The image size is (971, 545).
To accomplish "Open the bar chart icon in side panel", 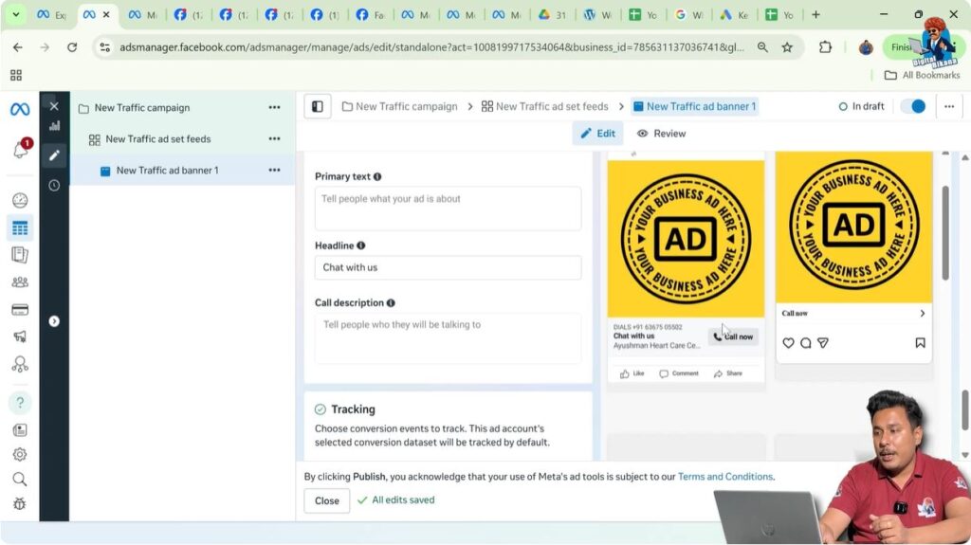I will click(x=54, y=125).
